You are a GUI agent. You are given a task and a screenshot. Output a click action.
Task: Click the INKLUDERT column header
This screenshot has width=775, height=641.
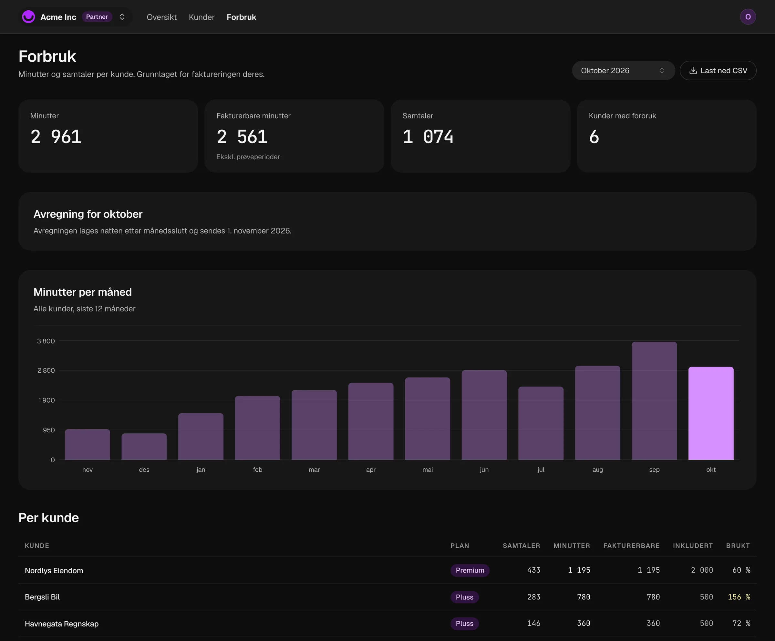693,546
